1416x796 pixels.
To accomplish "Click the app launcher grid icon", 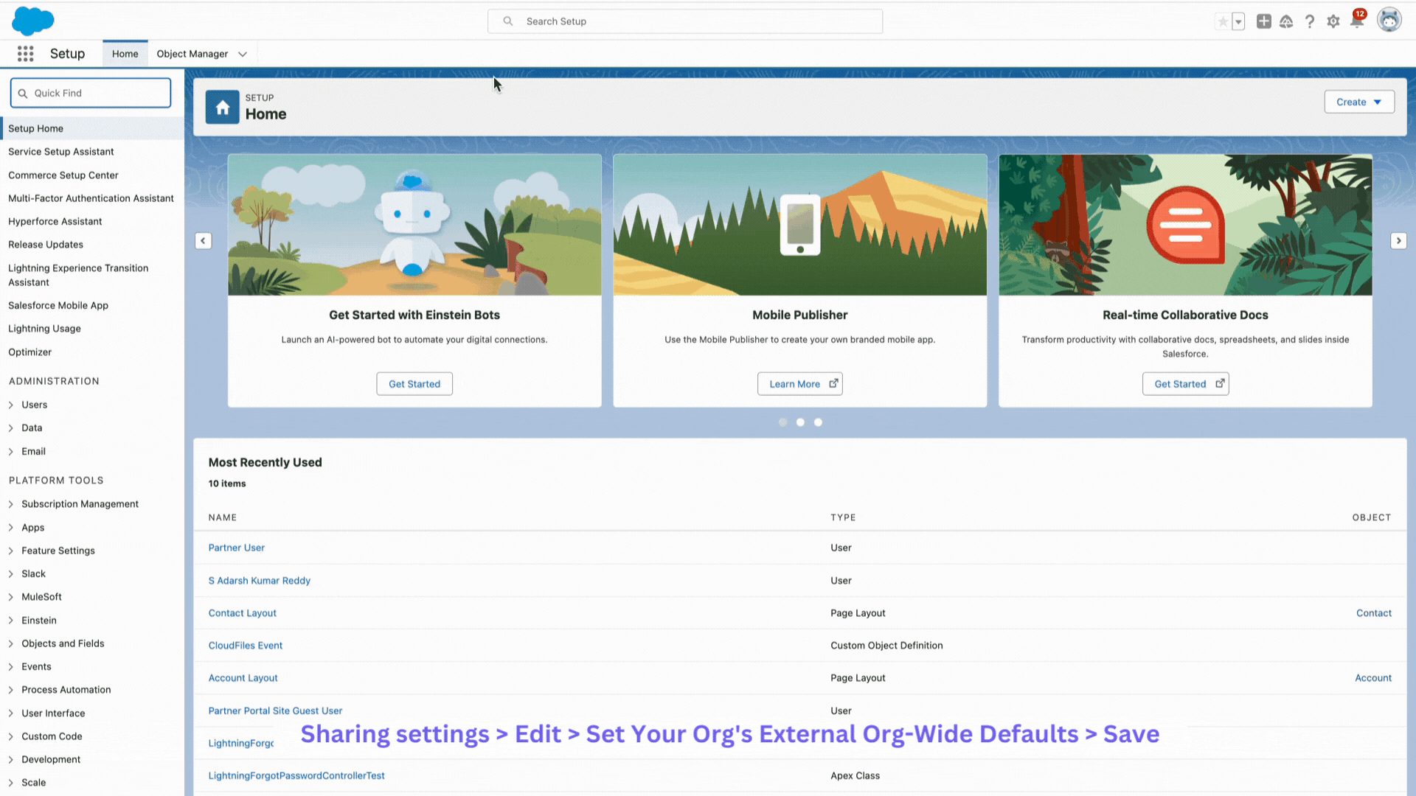I will (x=27, y=54).
